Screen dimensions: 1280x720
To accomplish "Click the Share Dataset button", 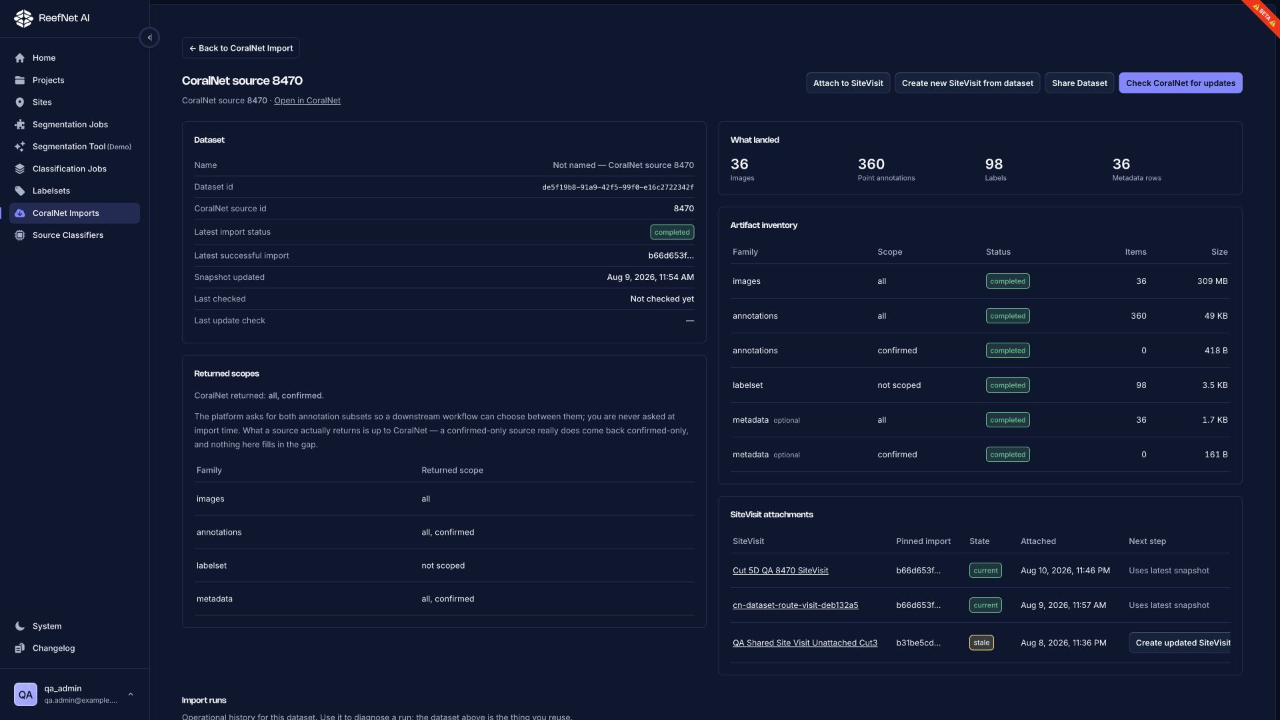I will pos(1079,83).
